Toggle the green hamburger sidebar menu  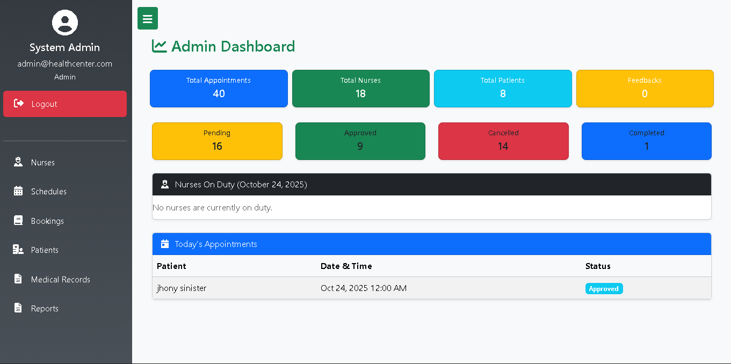[x=147, y=18]
